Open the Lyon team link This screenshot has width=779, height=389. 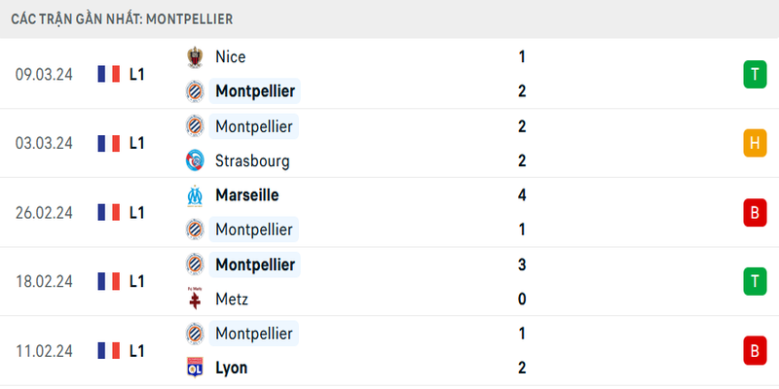click(x=232, y=368)
